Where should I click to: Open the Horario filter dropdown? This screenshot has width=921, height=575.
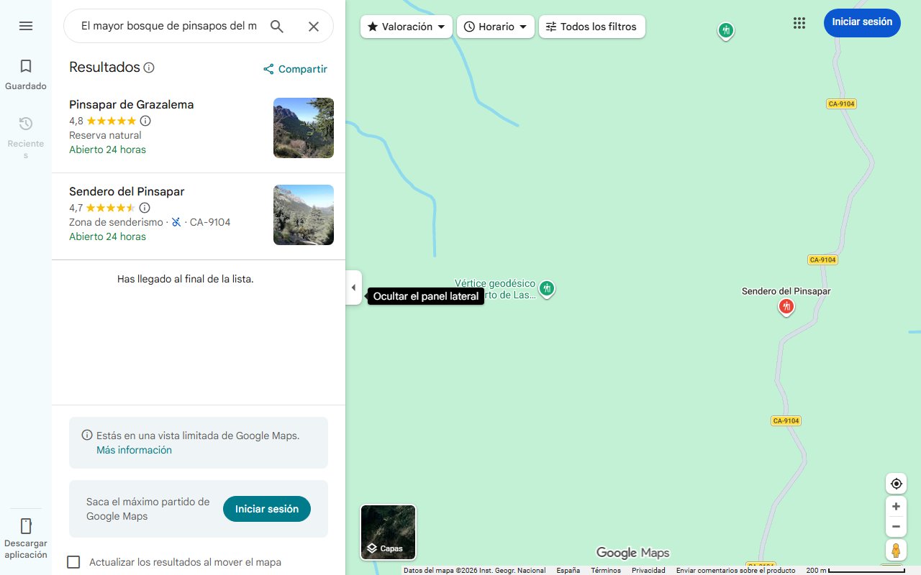(496, 27)
